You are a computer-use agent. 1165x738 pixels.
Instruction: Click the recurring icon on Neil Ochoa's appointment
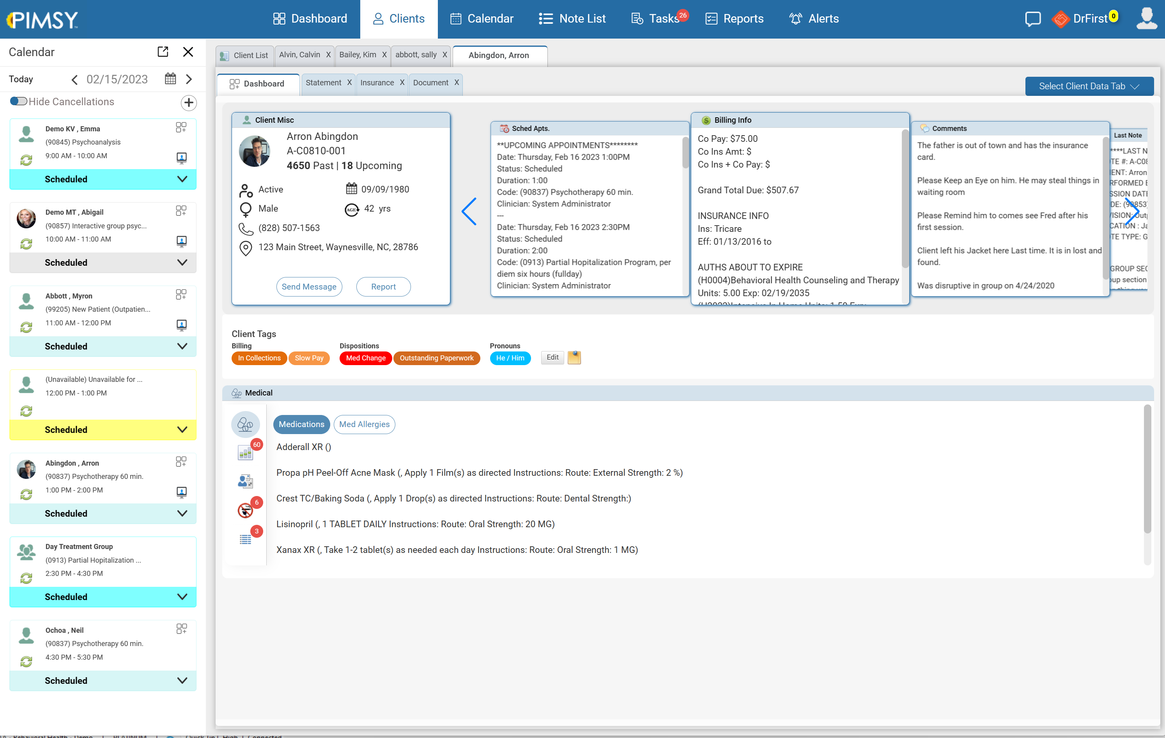pos(26,662)
